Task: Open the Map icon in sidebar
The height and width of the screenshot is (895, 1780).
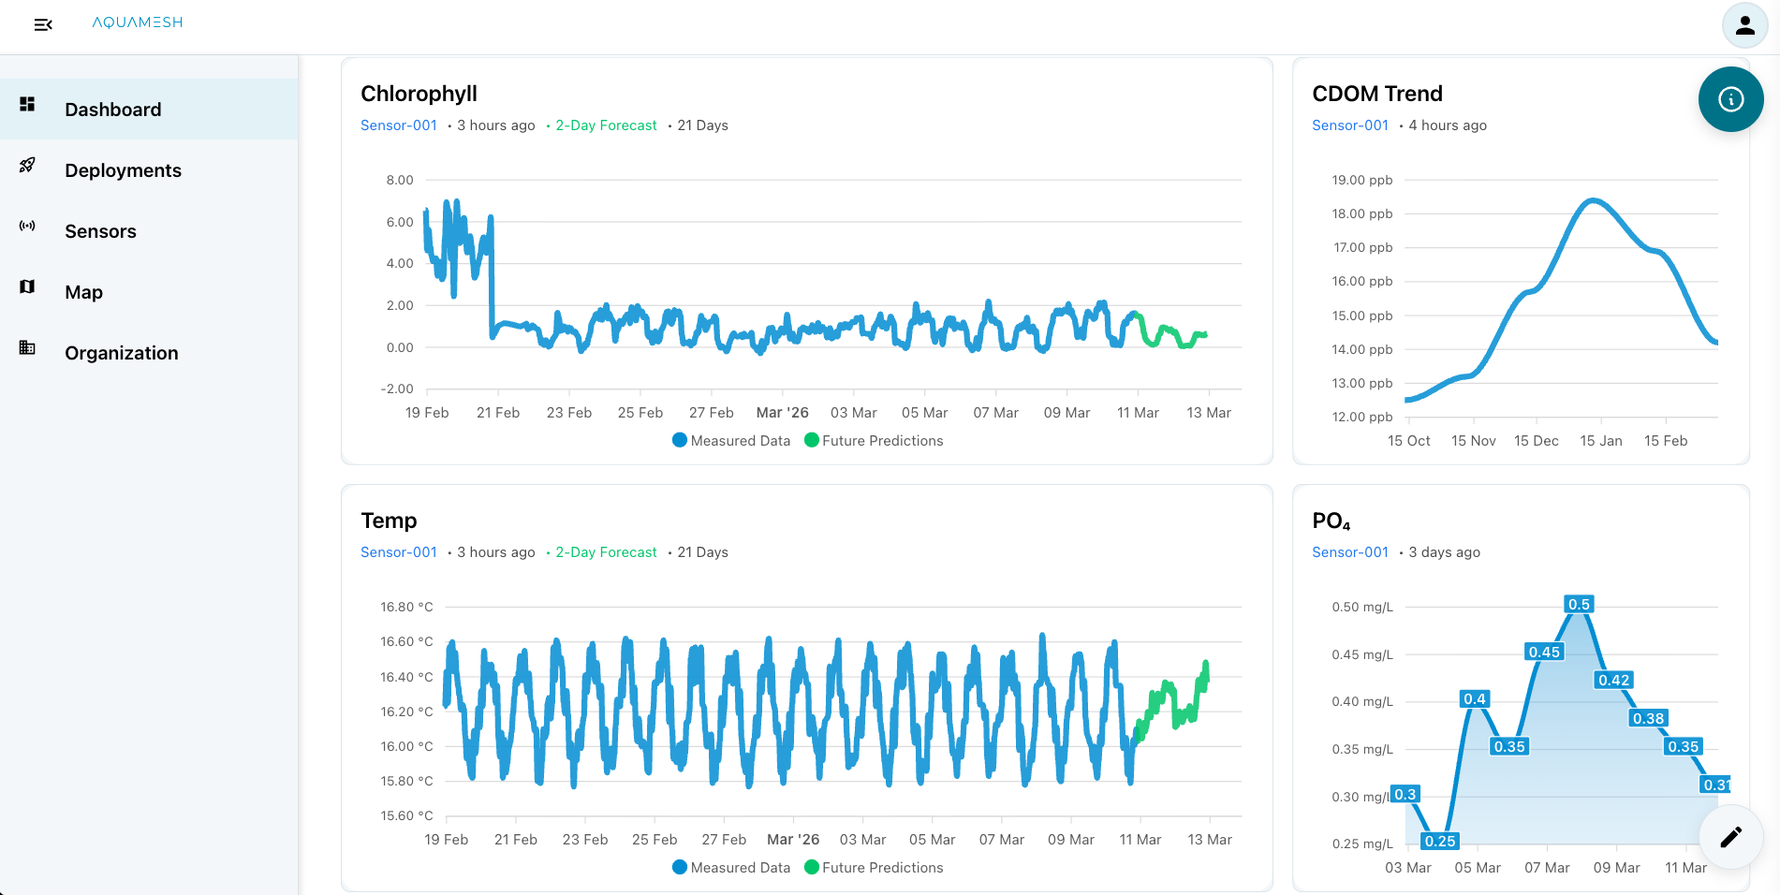Action: coord(27,286)
